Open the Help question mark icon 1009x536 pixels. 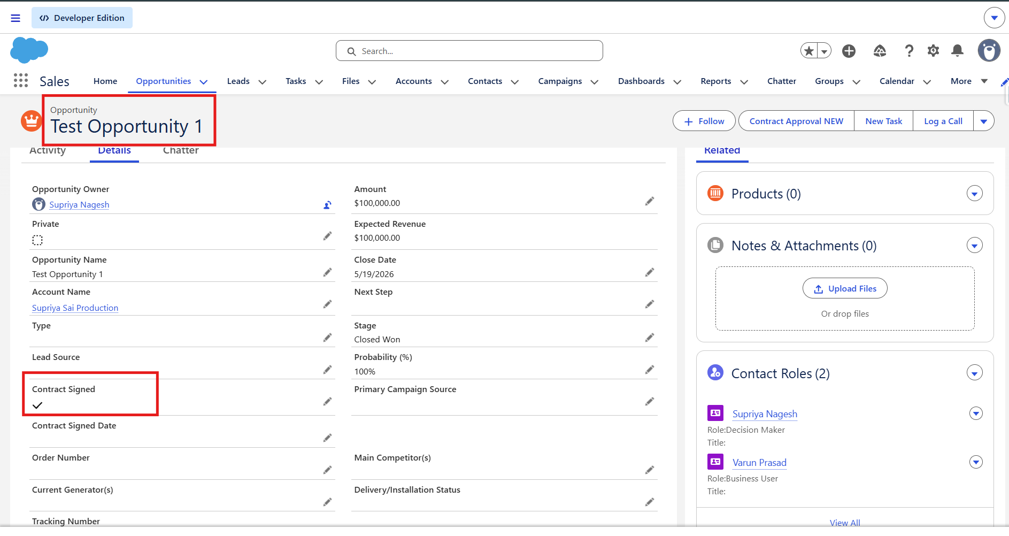tap(909, 51)
